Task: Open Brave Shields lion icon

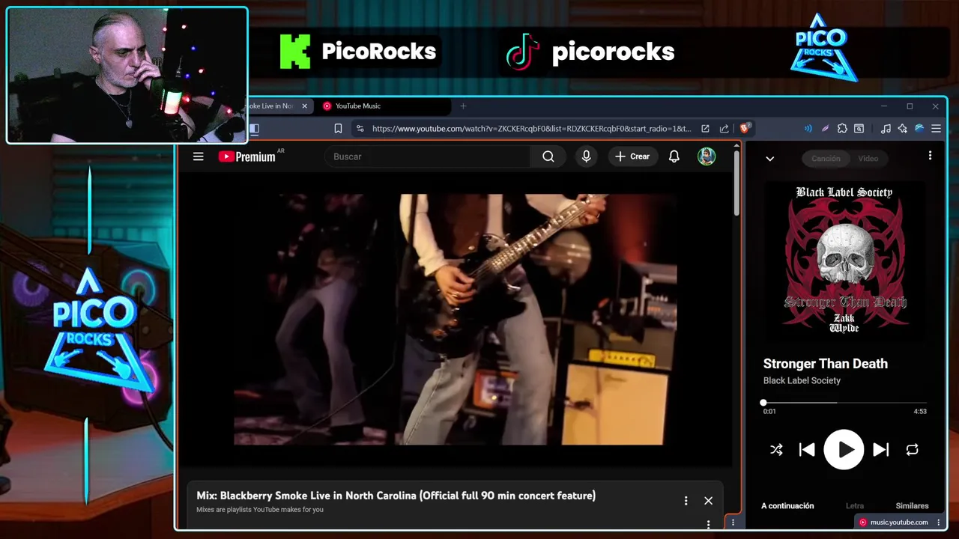Action: [x=745, y=129]
